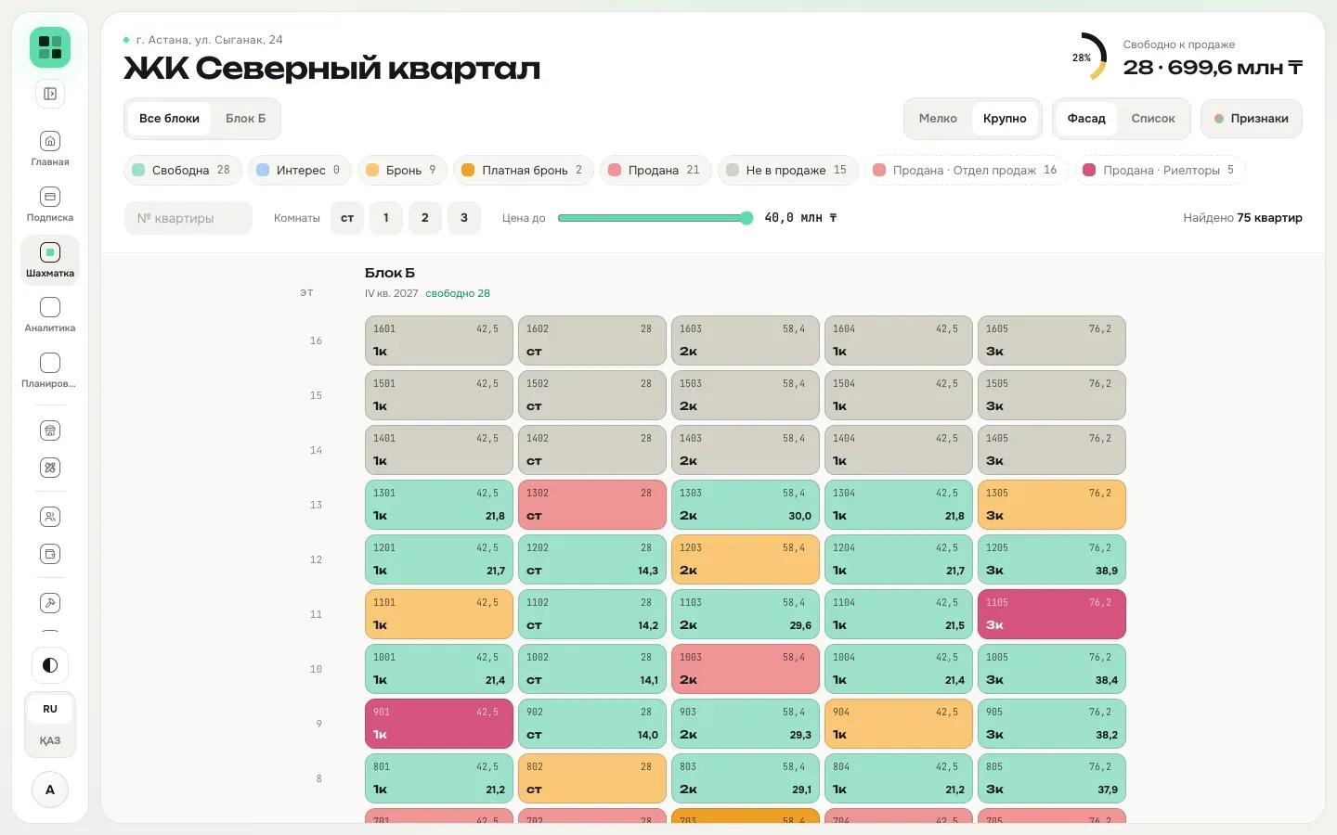Switch to the Список view
1337x835 pixels.
(1153, 119)
